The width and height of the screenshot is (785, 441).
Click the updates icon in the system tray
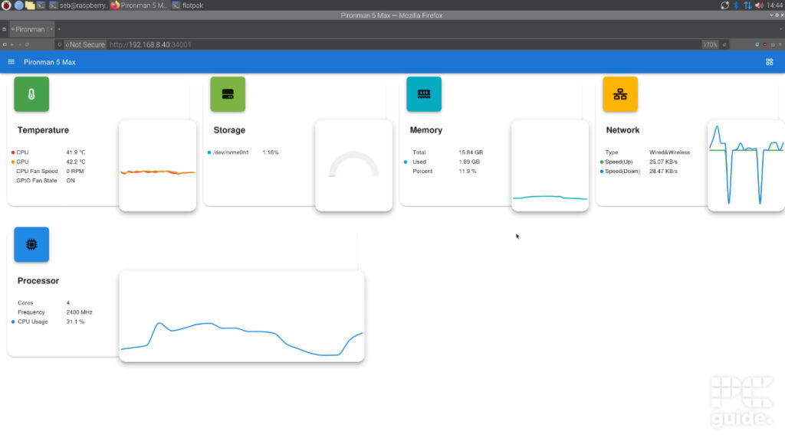coord(724,5)
